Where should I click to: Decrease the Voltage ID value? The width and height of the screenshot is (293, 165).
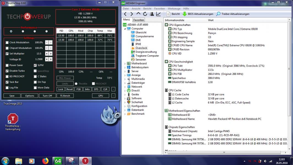tap(47, 59)
